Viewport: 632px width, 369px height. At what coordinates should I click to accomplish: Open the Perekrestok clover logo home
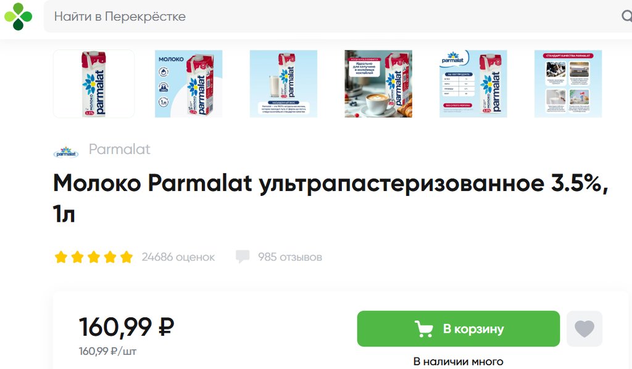coord(18,17)
